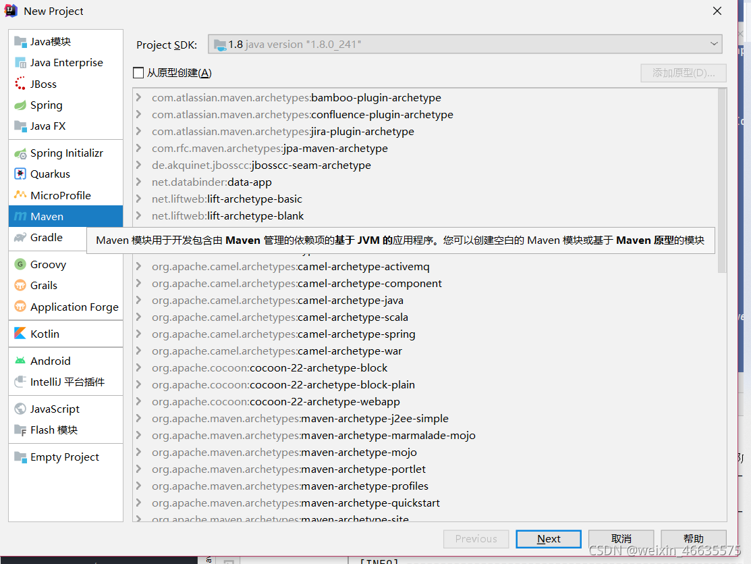Viewport: 751px width, 564px height.
Task: Click the JBoss red dots icon
Action: click(x=20, y=84)
